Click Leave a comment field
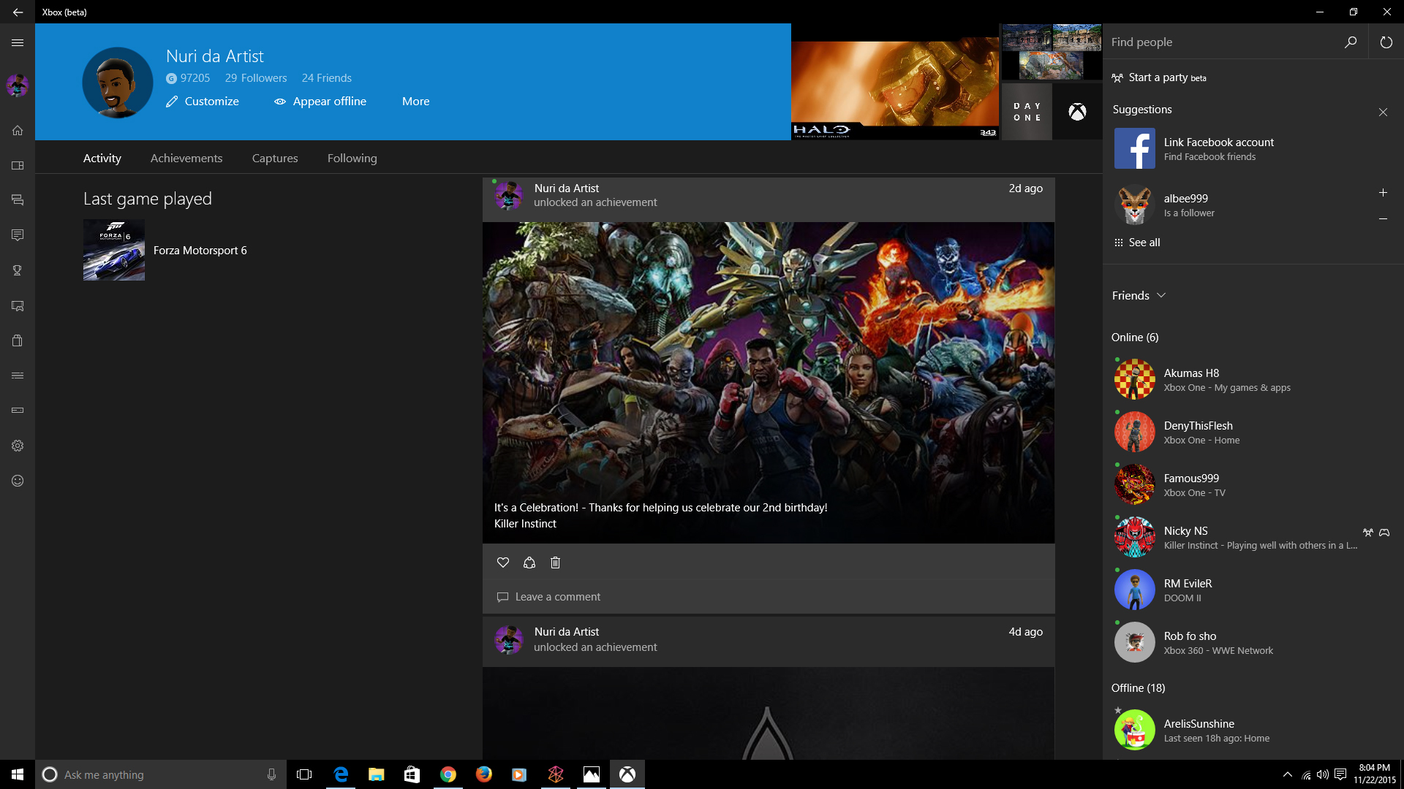1404x789 pixels. click(769, 597)
